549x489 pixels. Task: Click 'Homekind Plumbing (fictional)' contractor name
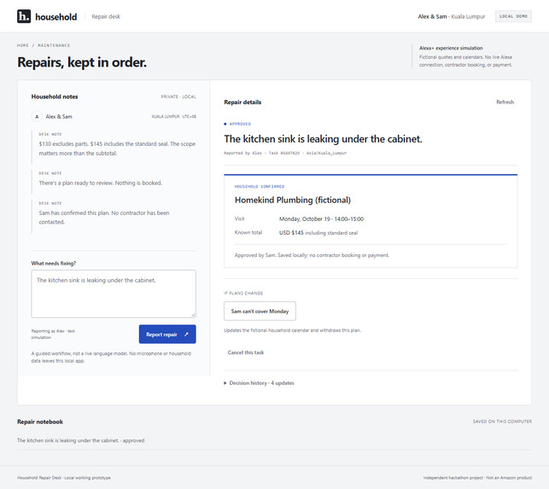[293, 200]
